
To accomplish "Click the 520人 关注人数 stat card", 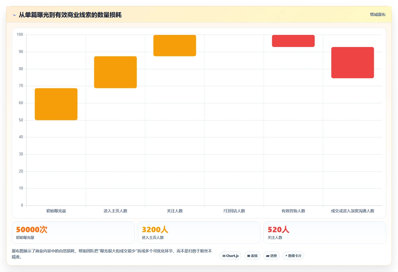I will (x=325, y=233).
